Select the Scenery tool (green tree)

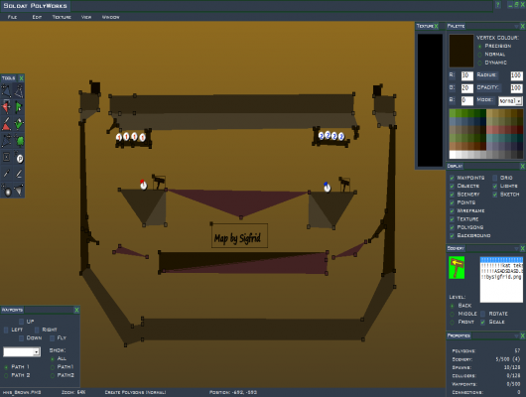pyautogui.click(x=19, y=141)
